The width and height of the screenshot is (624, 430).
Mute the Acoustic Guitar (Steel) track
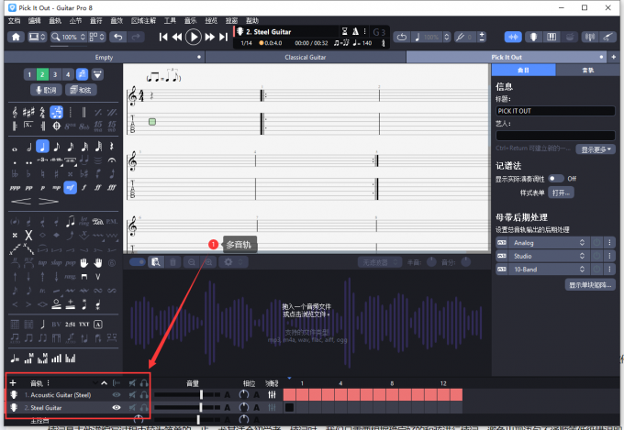tap(132, 394)
